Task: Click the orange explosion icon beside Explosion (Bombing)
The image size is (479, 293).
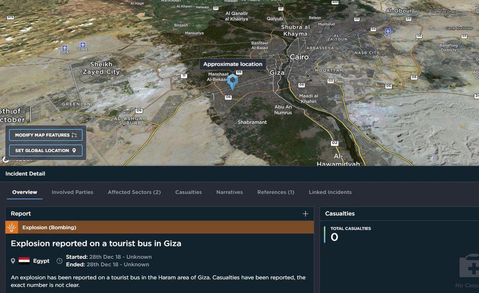Action: tap(12, 228)
